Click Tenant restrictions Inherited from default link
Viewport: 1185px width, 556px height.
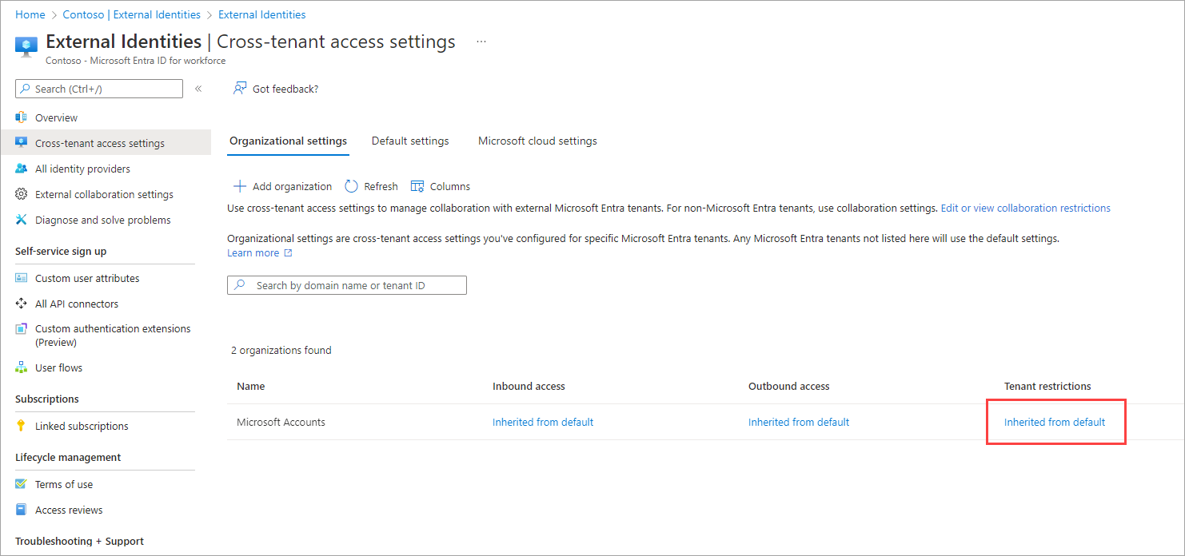[1055, 422]
